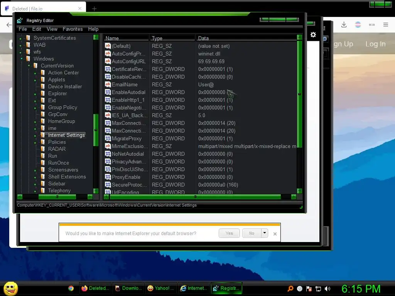The height and width of the screenshot is (296, 395).
Task: Expand the Shell Extensions tree node
Action: 35,177
